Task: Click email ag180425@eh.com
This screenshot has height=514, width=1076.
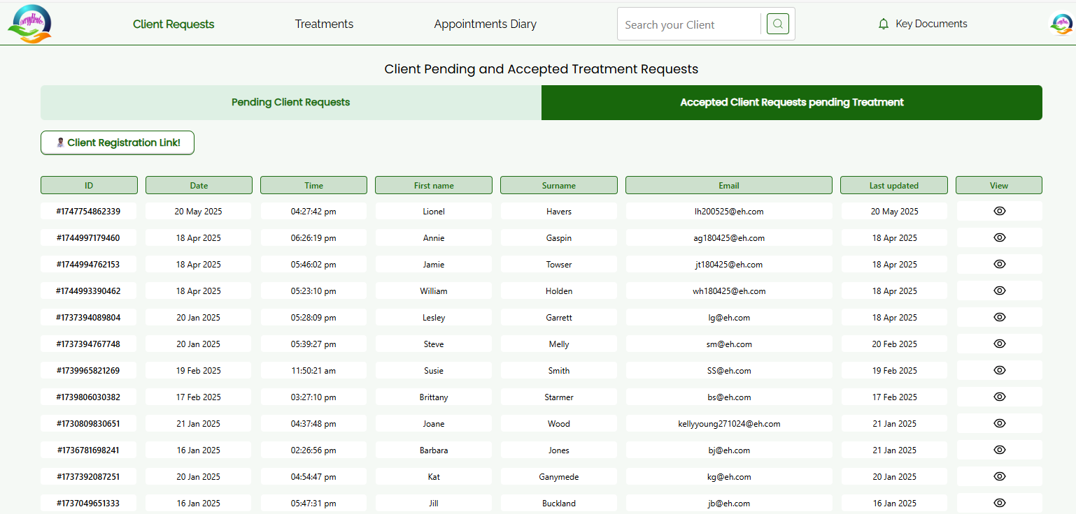Action: pos(729,238)
